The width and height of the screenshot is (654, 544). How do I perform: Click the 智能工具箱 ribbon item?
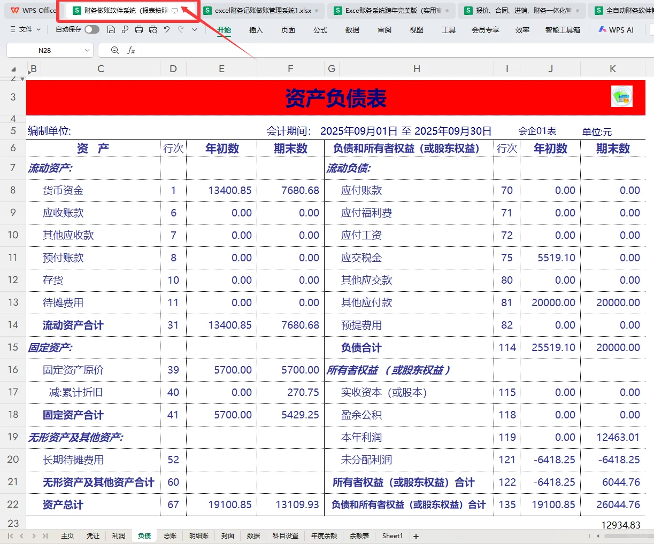pos(563,30)
